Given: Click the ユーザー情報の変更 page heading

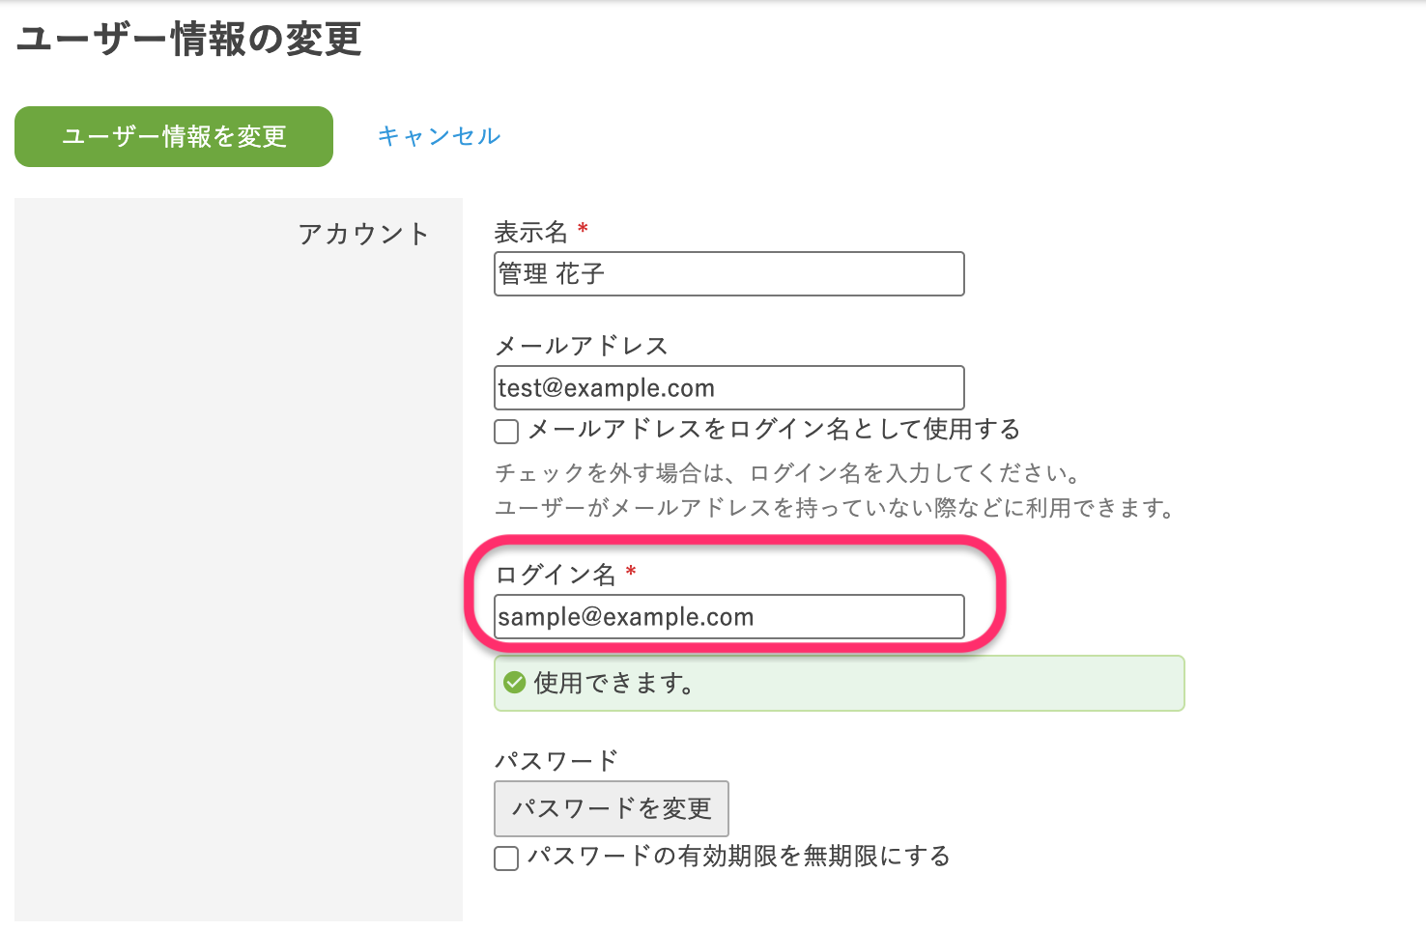Looking at the screenshot, I should coord(189,40).
